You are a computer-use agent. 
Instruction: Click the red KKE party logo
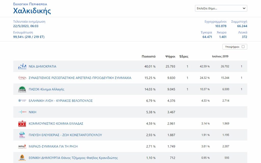(22, 124)
